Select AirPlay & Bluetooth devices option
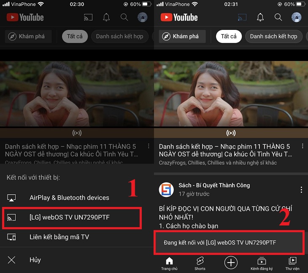This screenshot has width=308, height=273. (69, 198)
